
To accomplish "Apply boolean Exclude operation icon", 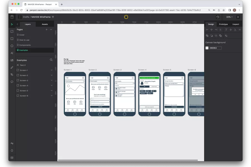I will tap(220, 36).
